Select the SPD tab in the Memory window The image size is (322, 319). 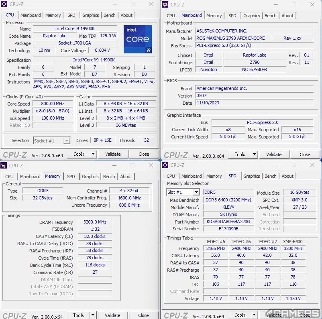coord(71,177)
